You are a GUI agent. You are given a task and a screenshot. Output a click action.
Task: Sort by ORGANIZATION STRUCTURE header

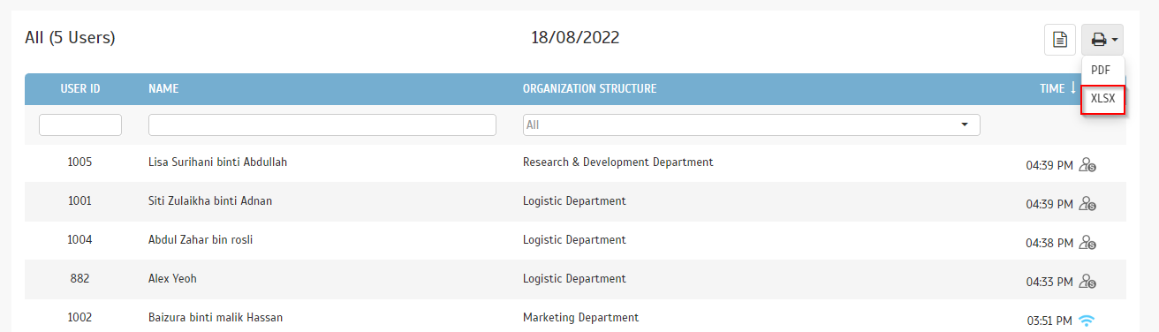(x=589, y=89)
